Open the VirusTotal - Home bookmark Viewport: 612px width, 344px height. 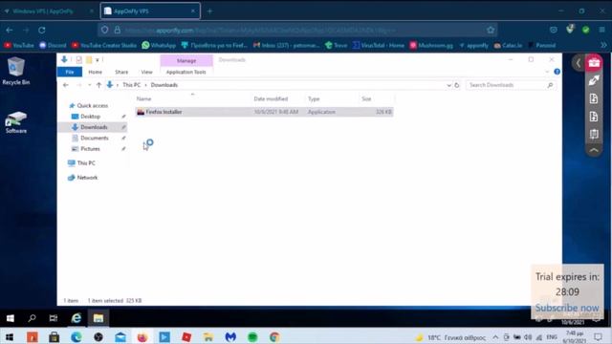tap(379, 46)
